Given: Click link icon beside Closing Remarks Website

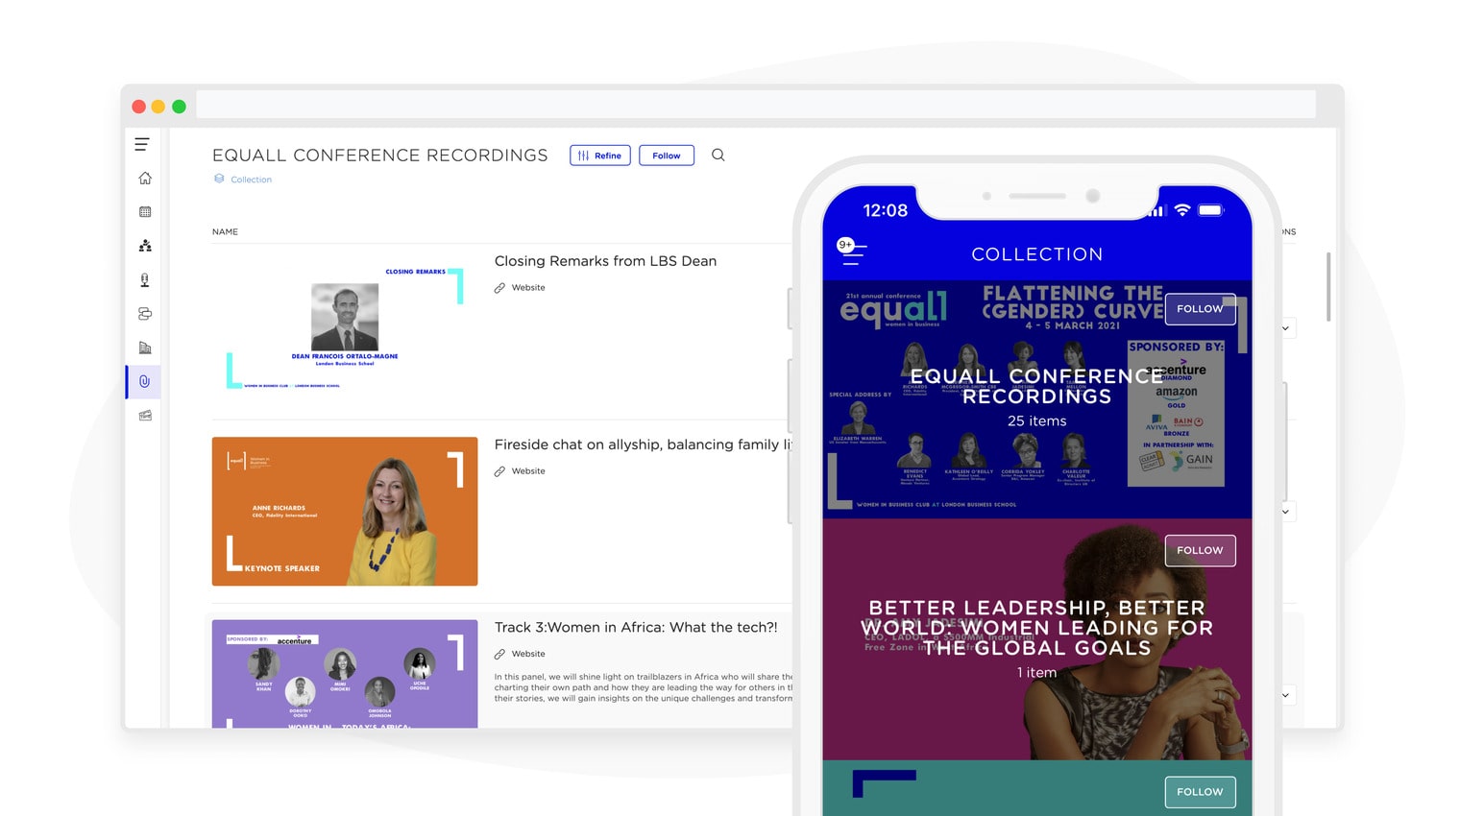Looking at the screenshot, I should click(x=499, y=288).
